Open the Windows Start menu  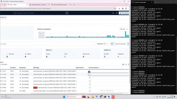click(64, 97)
